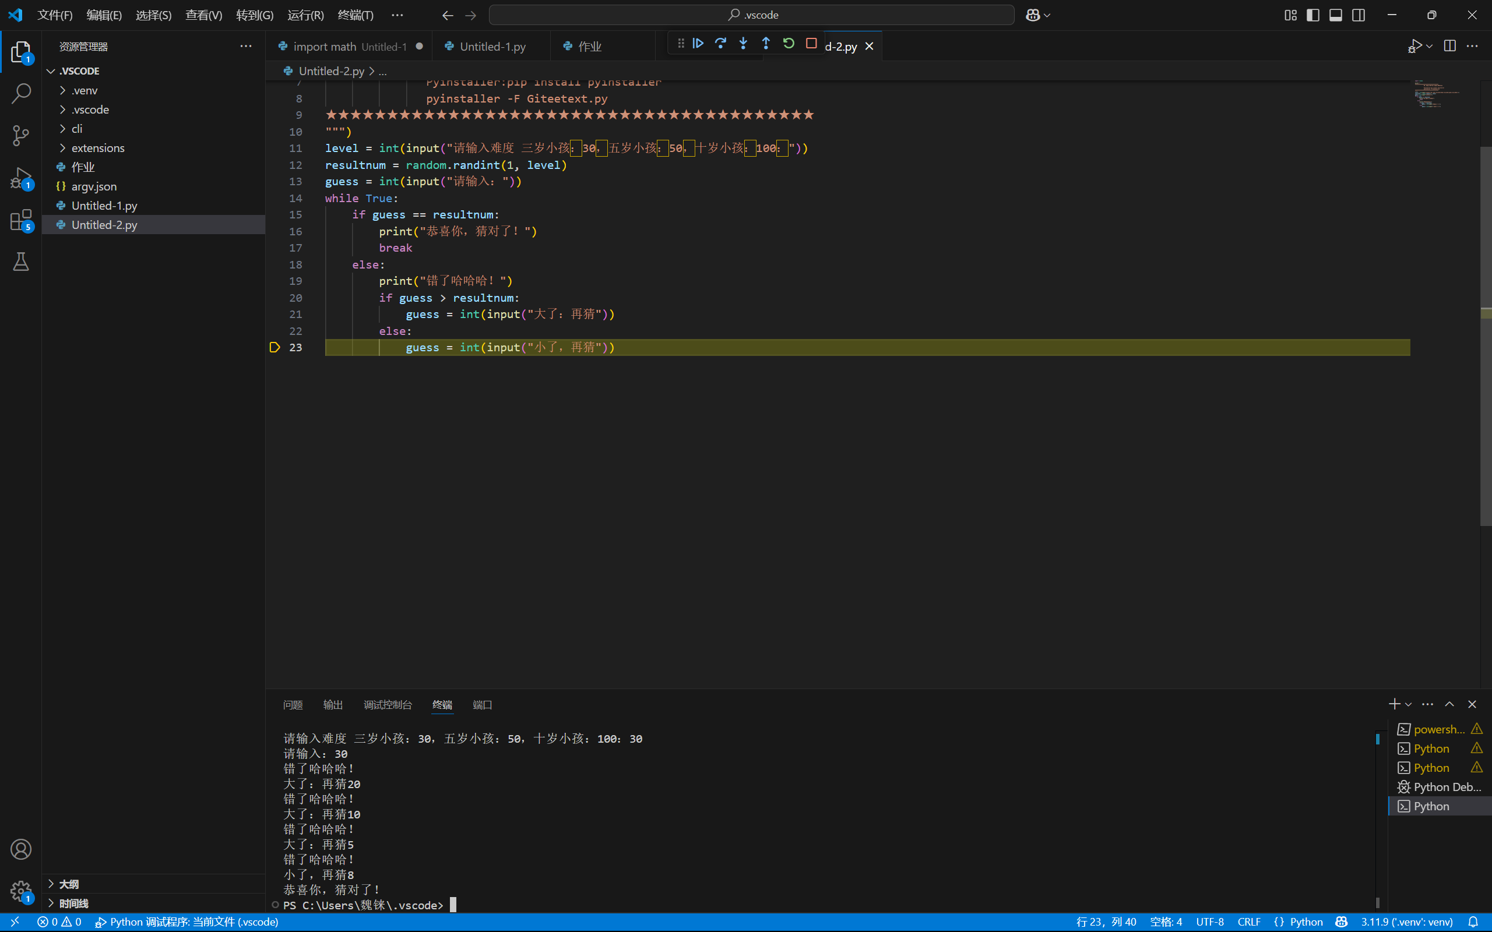Image resolution: width=1492 pixels, height=932 pixels.
Task: Open the new terminal launch profile dropdown
Action: point(1409,704)
